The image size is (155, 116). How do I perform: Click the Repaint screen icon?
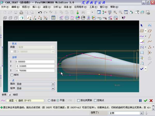pyautogui.click(x=99, y=12)
